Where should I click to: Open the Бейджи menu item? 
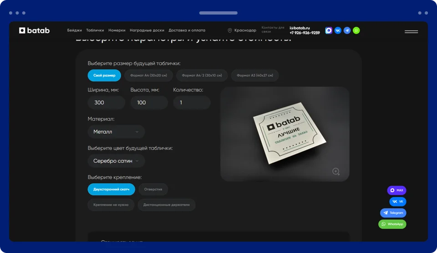[74, 31]
